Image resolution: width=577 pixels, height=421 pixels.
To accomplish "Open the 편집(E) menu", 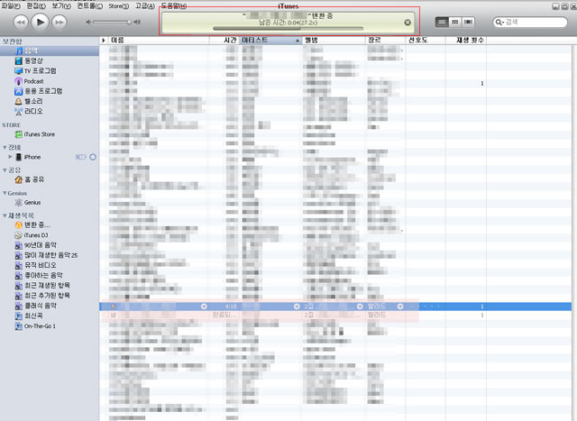I will pos(36,6).
